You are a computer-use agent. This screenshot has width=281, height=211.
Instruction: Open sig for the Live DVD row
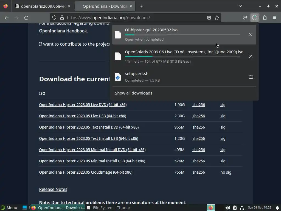pos(223,105)
